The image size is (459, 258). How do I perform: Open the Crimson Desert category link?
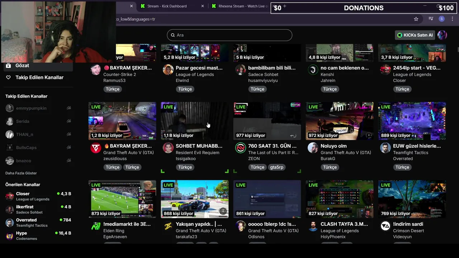(408, 231)
